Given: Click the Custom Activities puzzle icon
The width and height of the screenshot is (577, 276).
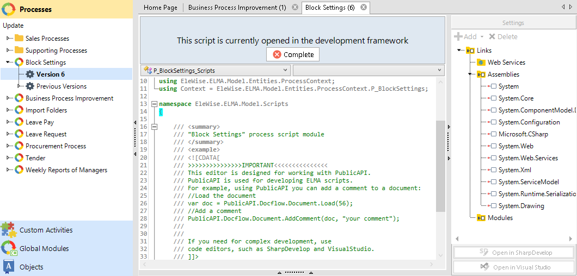Looking at the screenshot, I should pyautogui.click(x=9, y=230).
